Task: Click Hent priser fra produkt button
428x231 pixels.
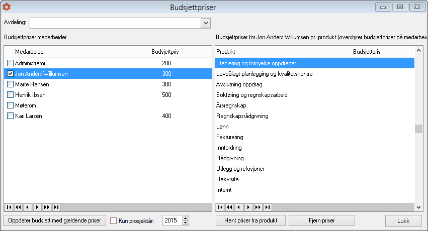Action: [x=250, y=220]
